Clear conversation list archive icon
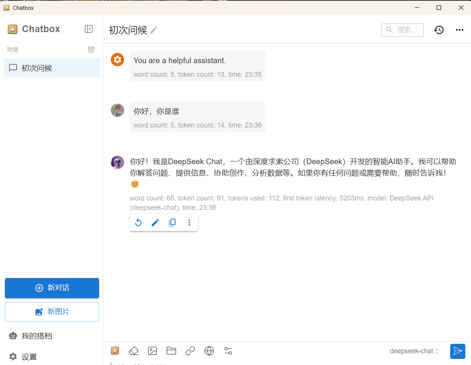The width and height of the screenshot is (471, 365). tap(91, 50)
